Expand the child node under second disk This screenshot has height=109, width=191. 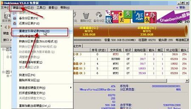coord(8,76)
